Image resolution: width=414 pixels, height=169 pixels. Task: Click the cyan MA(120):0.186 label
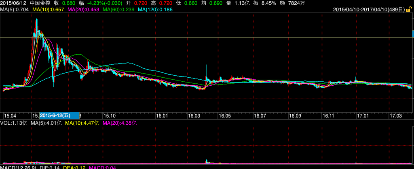tap(156, 10)
